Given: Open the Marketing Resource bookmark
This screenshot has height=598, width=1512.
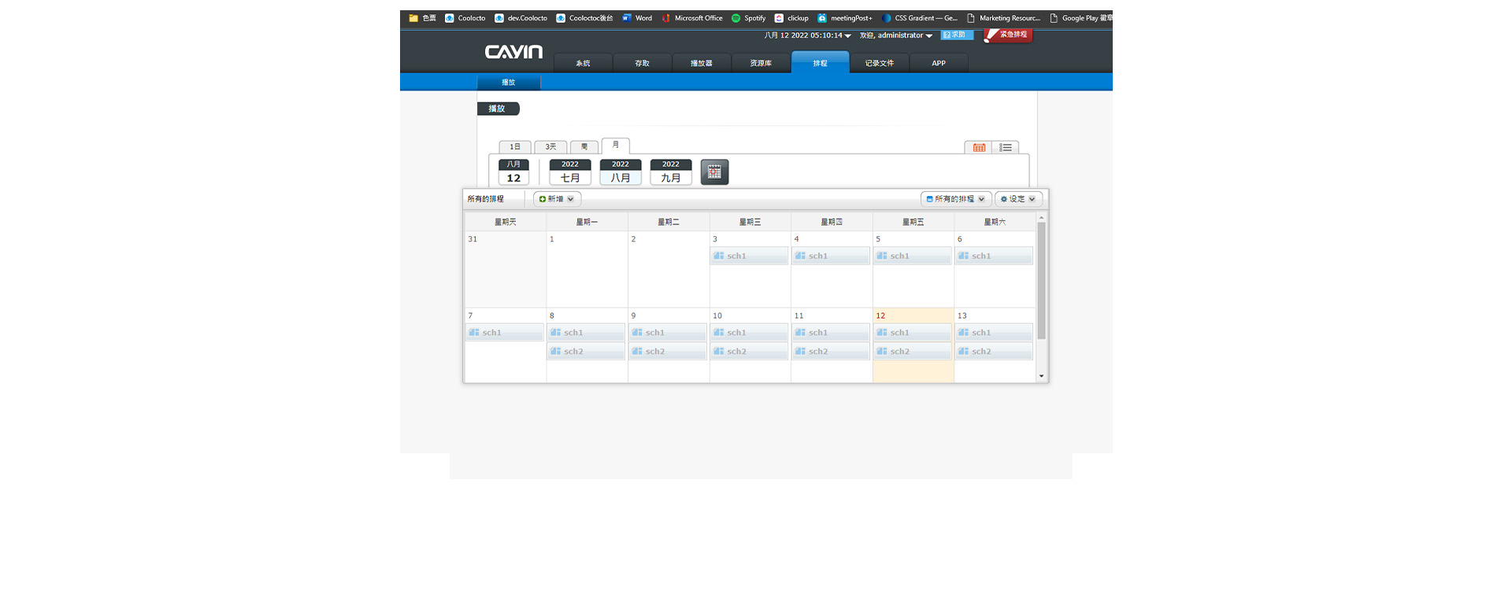Looking at the screenshot, I should 1004,18.
